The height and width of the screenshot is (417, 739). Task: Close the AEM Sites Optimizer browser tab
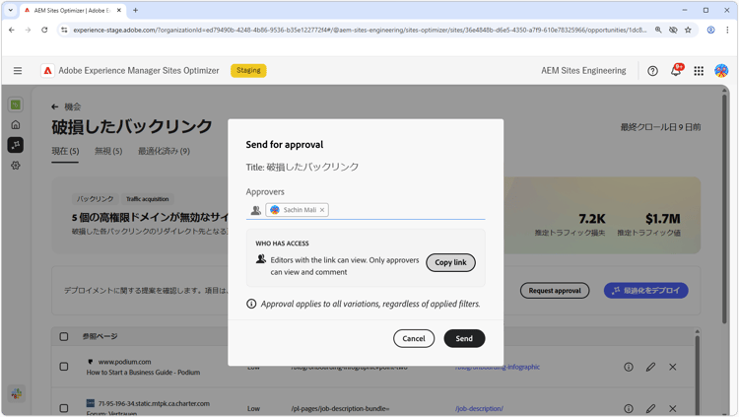(x=119, y=10)
